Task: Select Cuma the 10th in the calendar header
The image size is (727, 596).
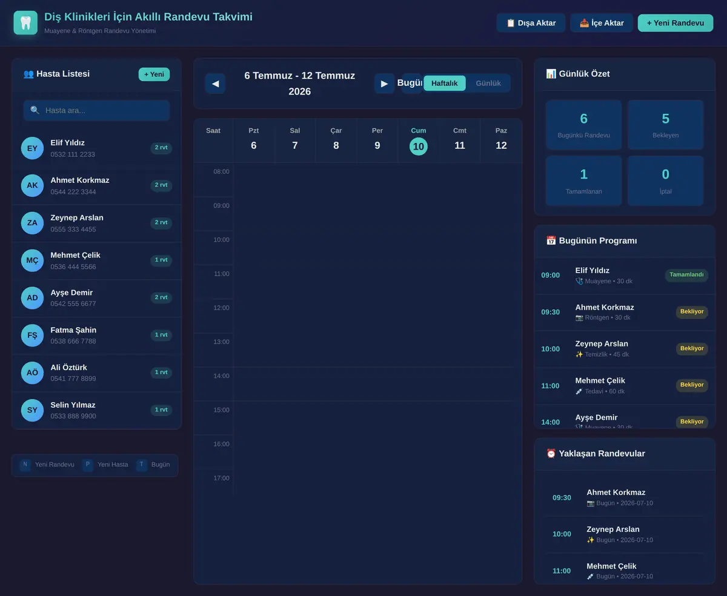Action: [x=419, y=141]
